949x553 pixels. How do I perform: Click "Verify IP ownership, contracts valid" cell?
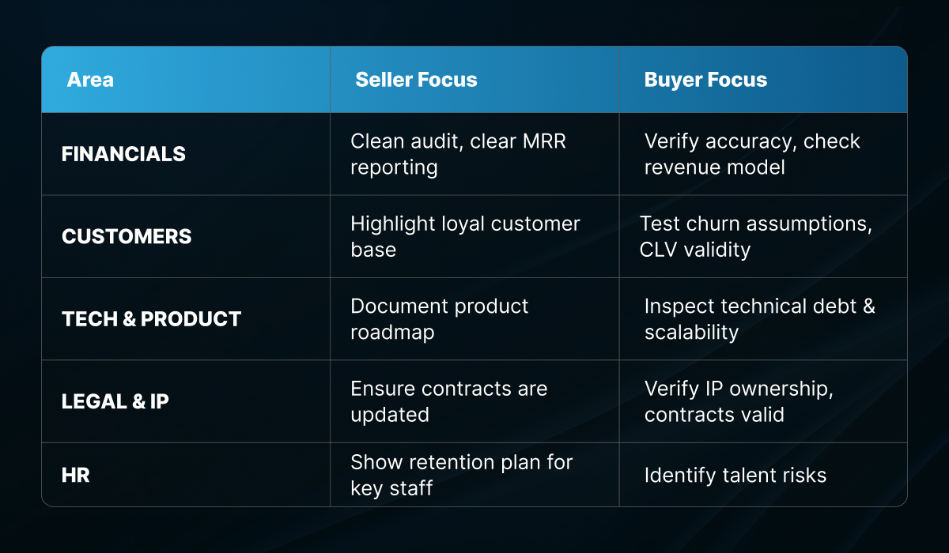739,401
